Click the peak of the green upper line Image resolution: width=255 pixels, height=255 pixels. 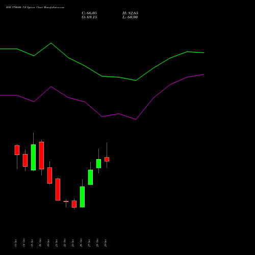[x=51, y=43]
